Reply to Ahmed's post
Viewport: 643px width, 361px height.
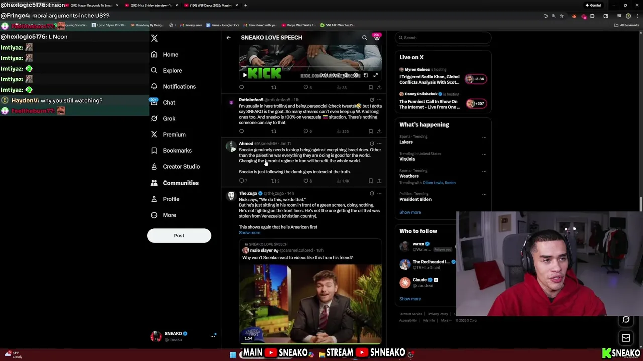pos(242,180)
